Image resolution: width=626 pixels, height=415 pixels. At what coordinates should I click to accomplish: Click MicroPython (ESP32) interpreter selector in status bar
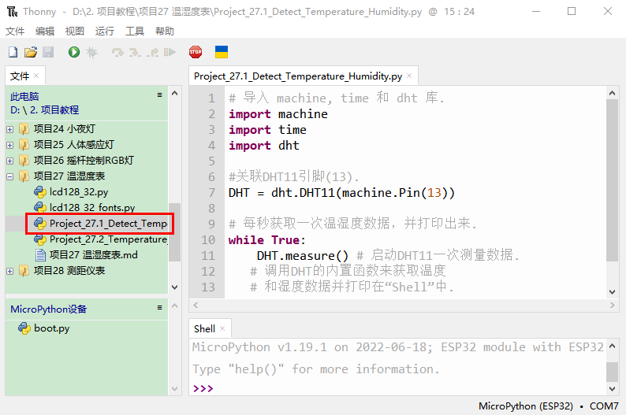tap(525, 406)
